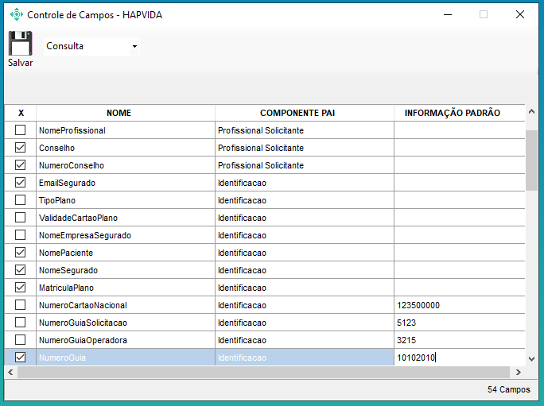Click the app icon in title bar
The height and width of the screenshot is (406, 544).
(16, 14)
